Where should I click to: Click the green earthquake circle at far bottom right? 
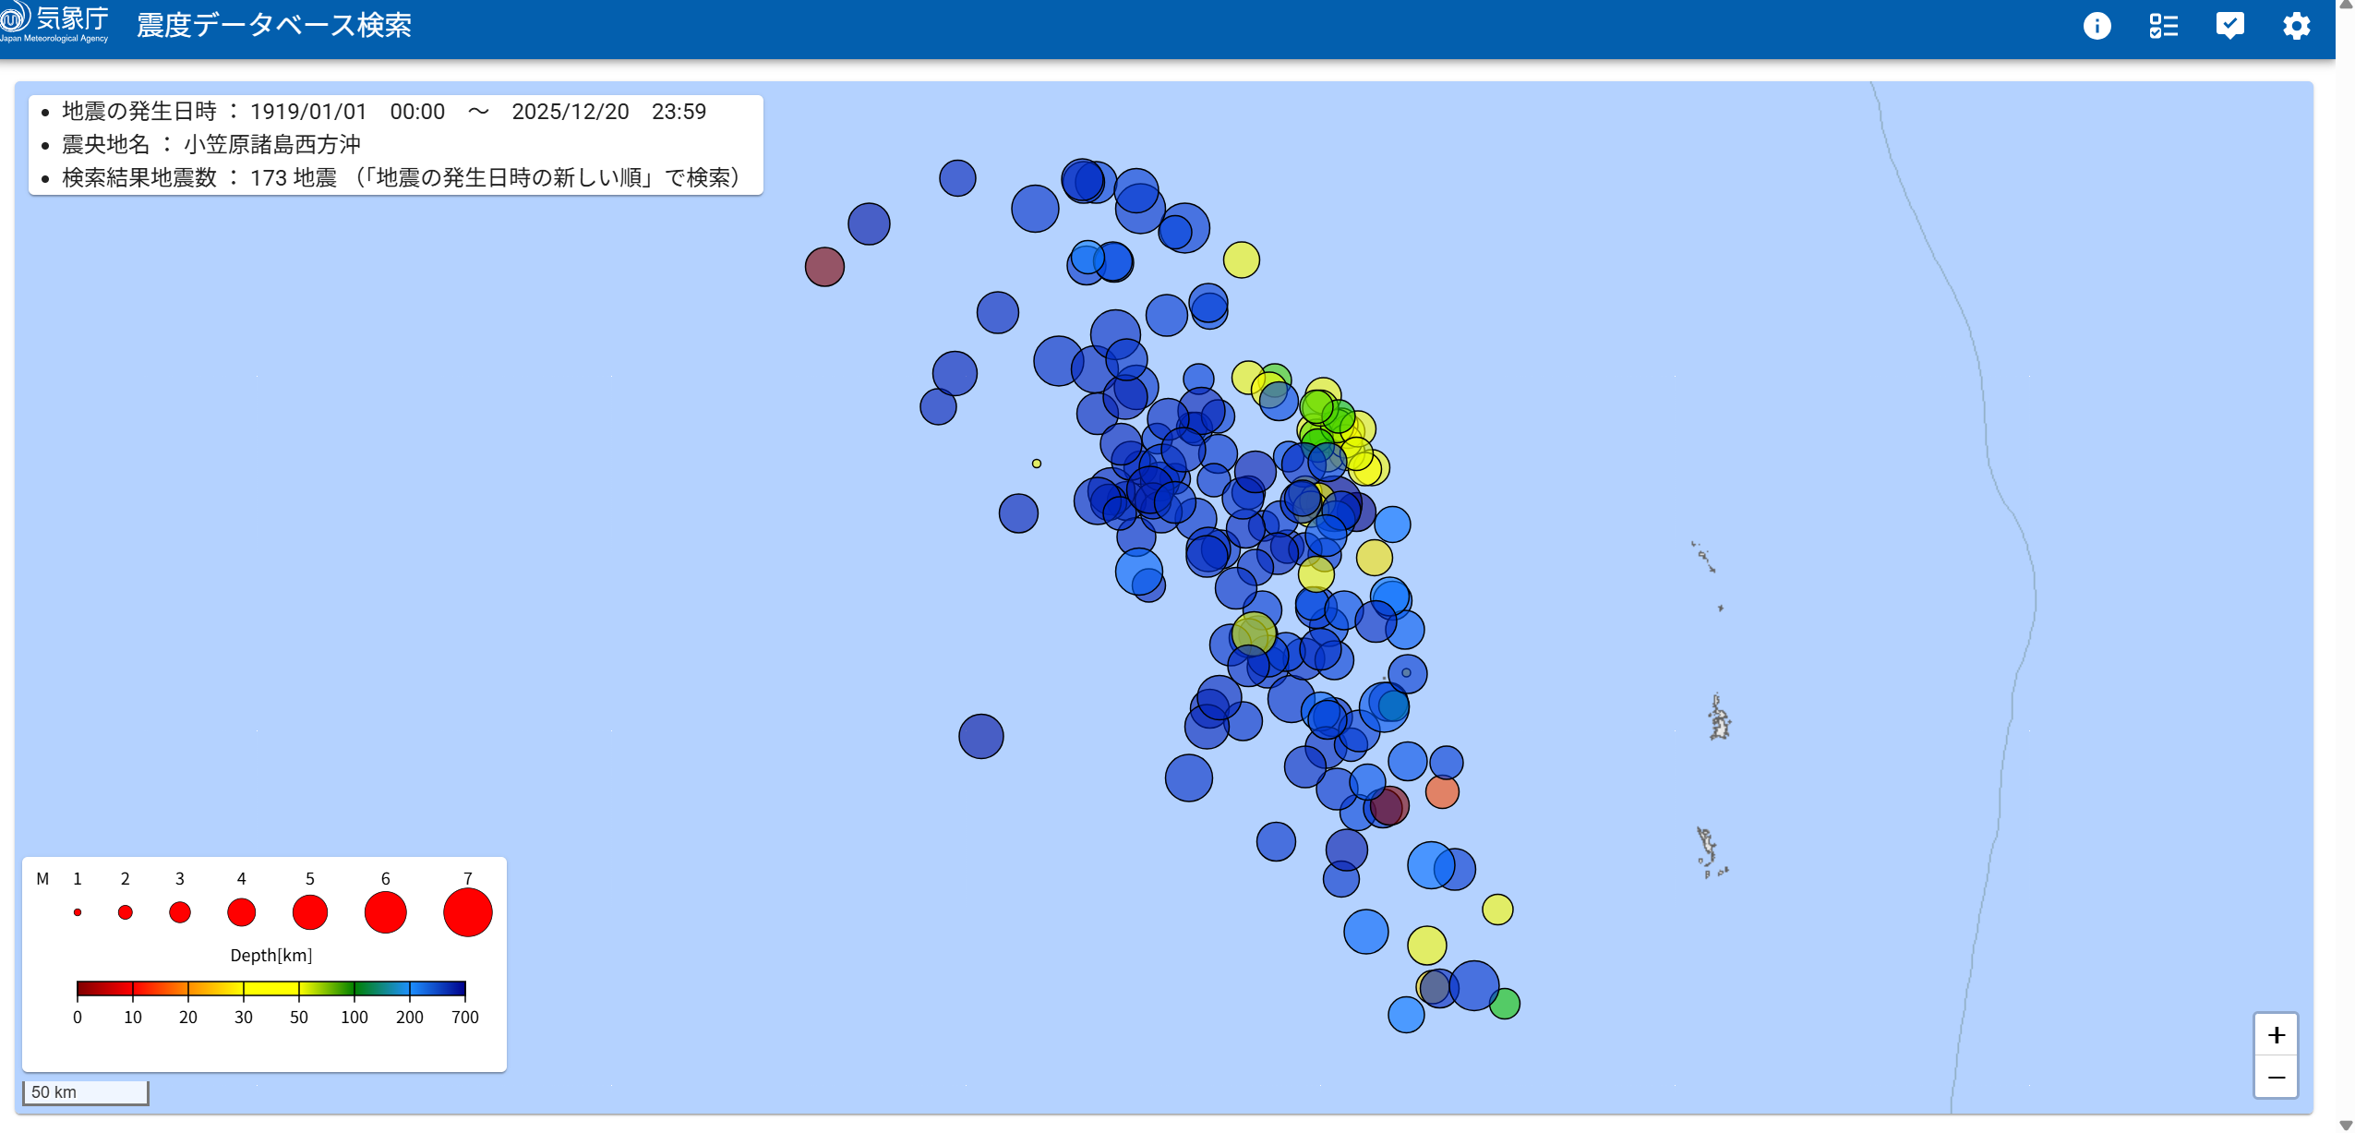tap(1506, 1004)
